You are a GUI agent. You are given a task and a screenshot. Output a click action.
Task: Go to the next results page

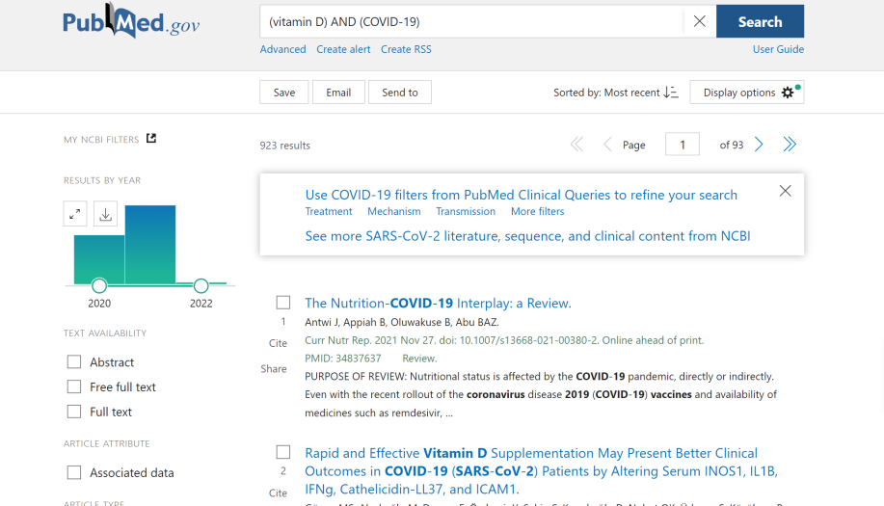pos(759,145)
